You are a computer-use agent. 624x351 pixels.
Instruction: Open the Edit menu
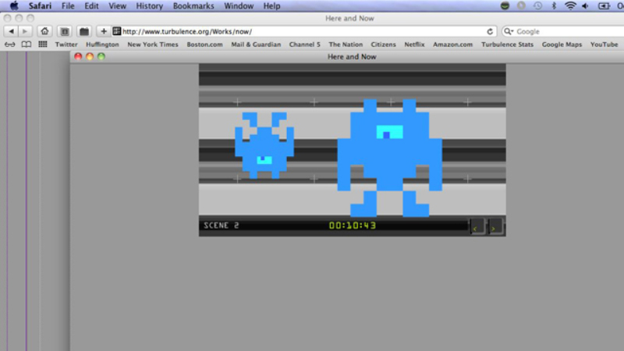(91, 6)
